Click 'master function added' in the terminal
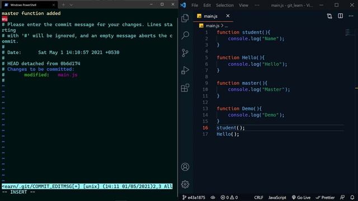 click(x=31, y=13)
